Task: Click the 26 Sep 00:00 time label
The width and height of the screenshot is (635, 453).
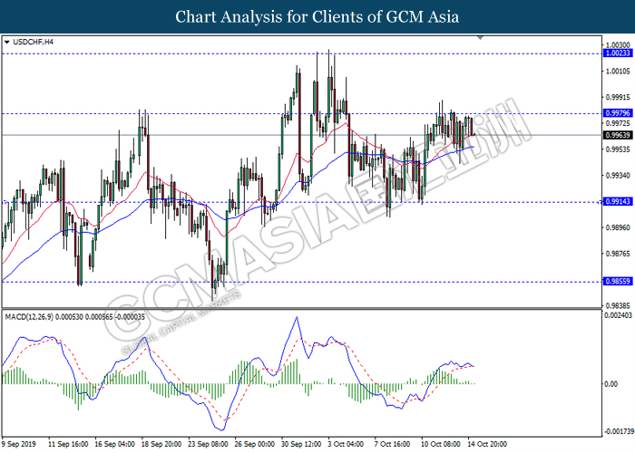Action: click(x=255, y=444)
